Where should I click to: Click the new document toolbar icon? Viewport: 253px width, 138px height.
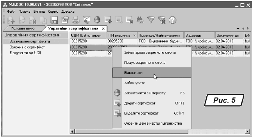(x=11, y=20)
